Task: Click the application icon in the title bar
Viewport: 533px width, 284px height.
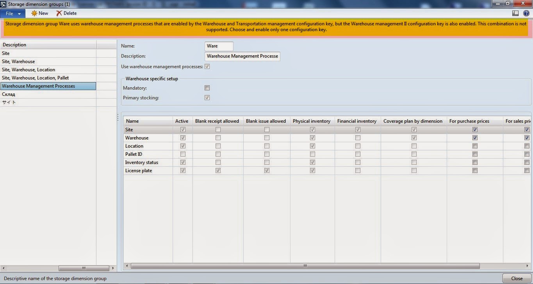Action: [3, 4]
